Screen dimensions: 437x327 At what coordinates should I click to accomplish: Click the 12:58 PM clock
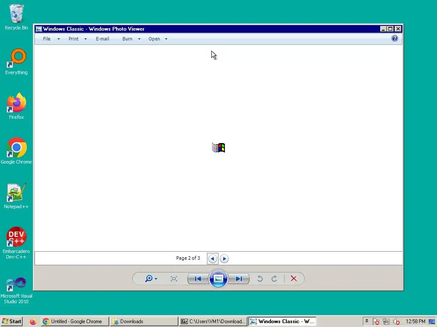pos(416,321)
